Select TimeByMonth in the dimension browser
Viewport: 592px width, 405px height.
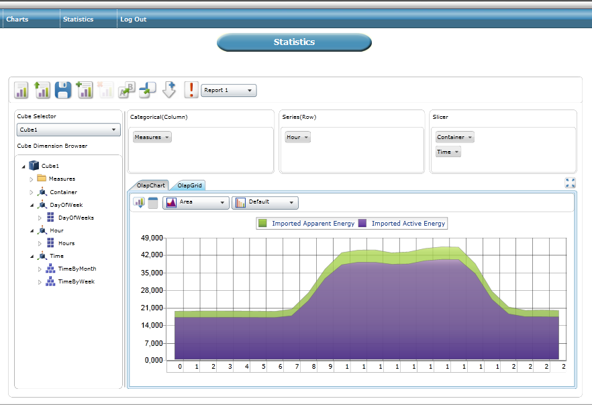77,269
